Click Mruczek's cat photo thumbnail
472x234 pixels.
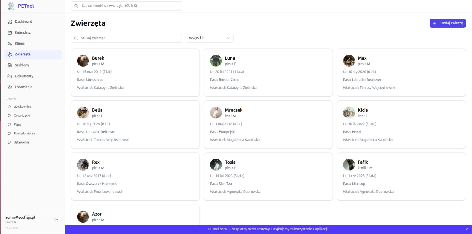(216, 113)
